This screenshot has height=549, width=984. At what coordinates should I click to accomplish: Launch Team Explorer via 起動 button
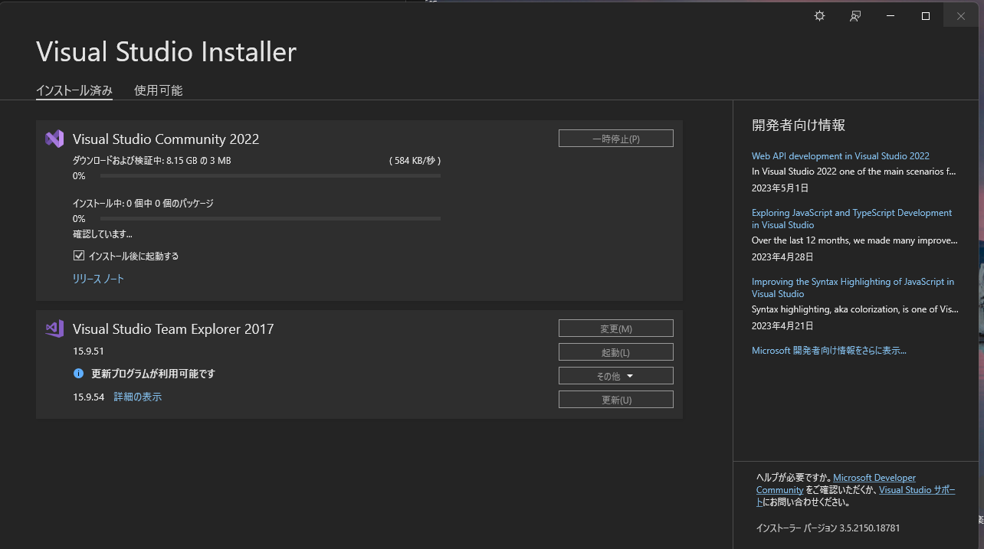coord(615,351)
